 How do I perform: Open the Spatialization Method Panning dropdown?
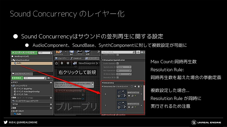[x=124, y=67]
